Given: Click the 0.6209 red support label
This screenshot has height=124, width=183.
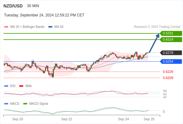Looking at the screenshot, I should tap(168, 78).
